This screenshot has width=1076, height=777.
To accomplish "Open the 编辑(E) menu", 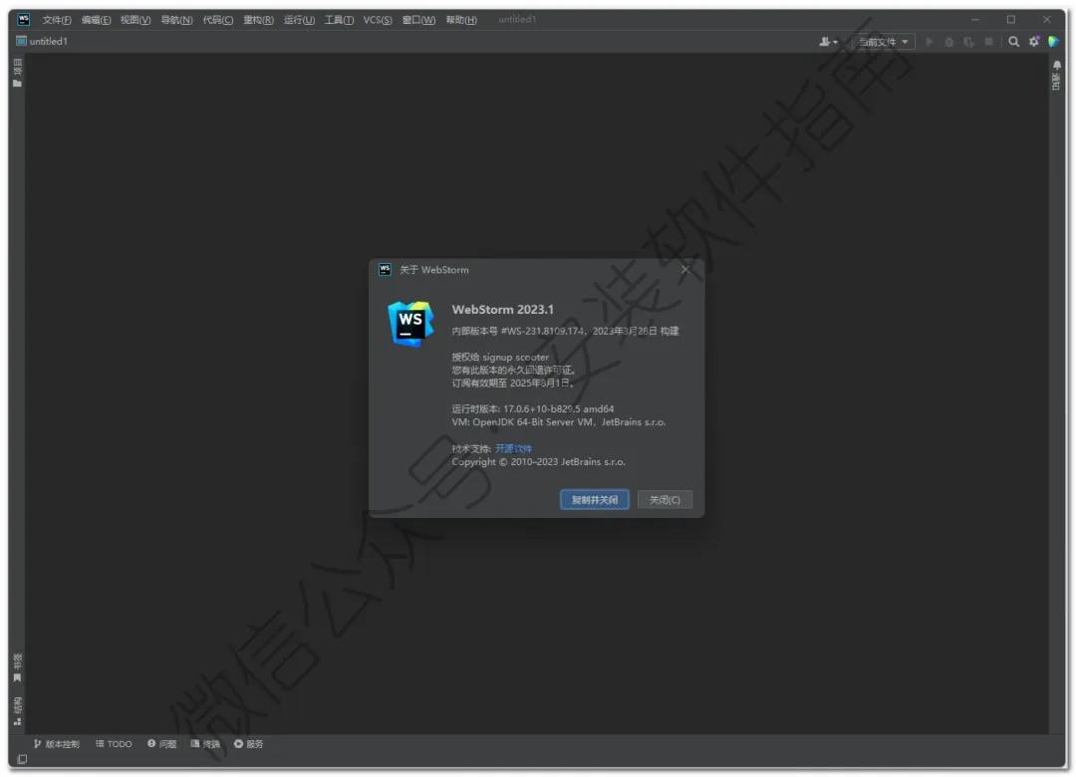I will [x=96, y=20].
